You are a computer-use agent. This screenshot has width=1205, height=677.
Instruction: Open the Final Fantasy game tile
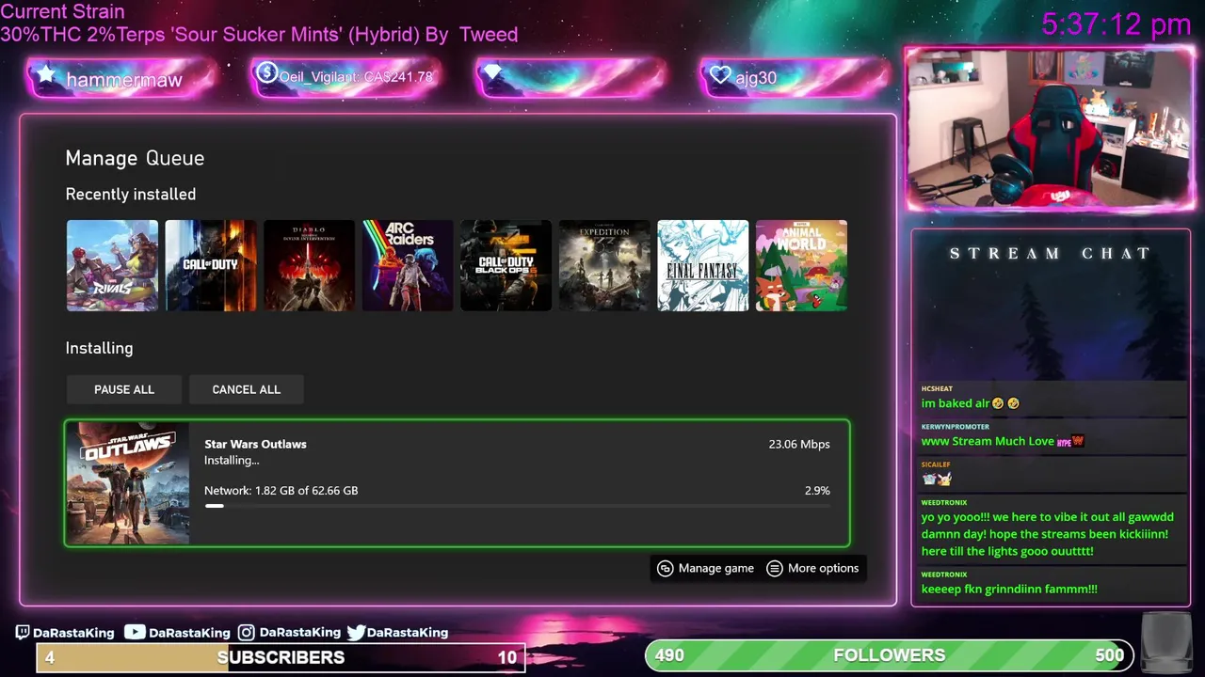point(702,265)
